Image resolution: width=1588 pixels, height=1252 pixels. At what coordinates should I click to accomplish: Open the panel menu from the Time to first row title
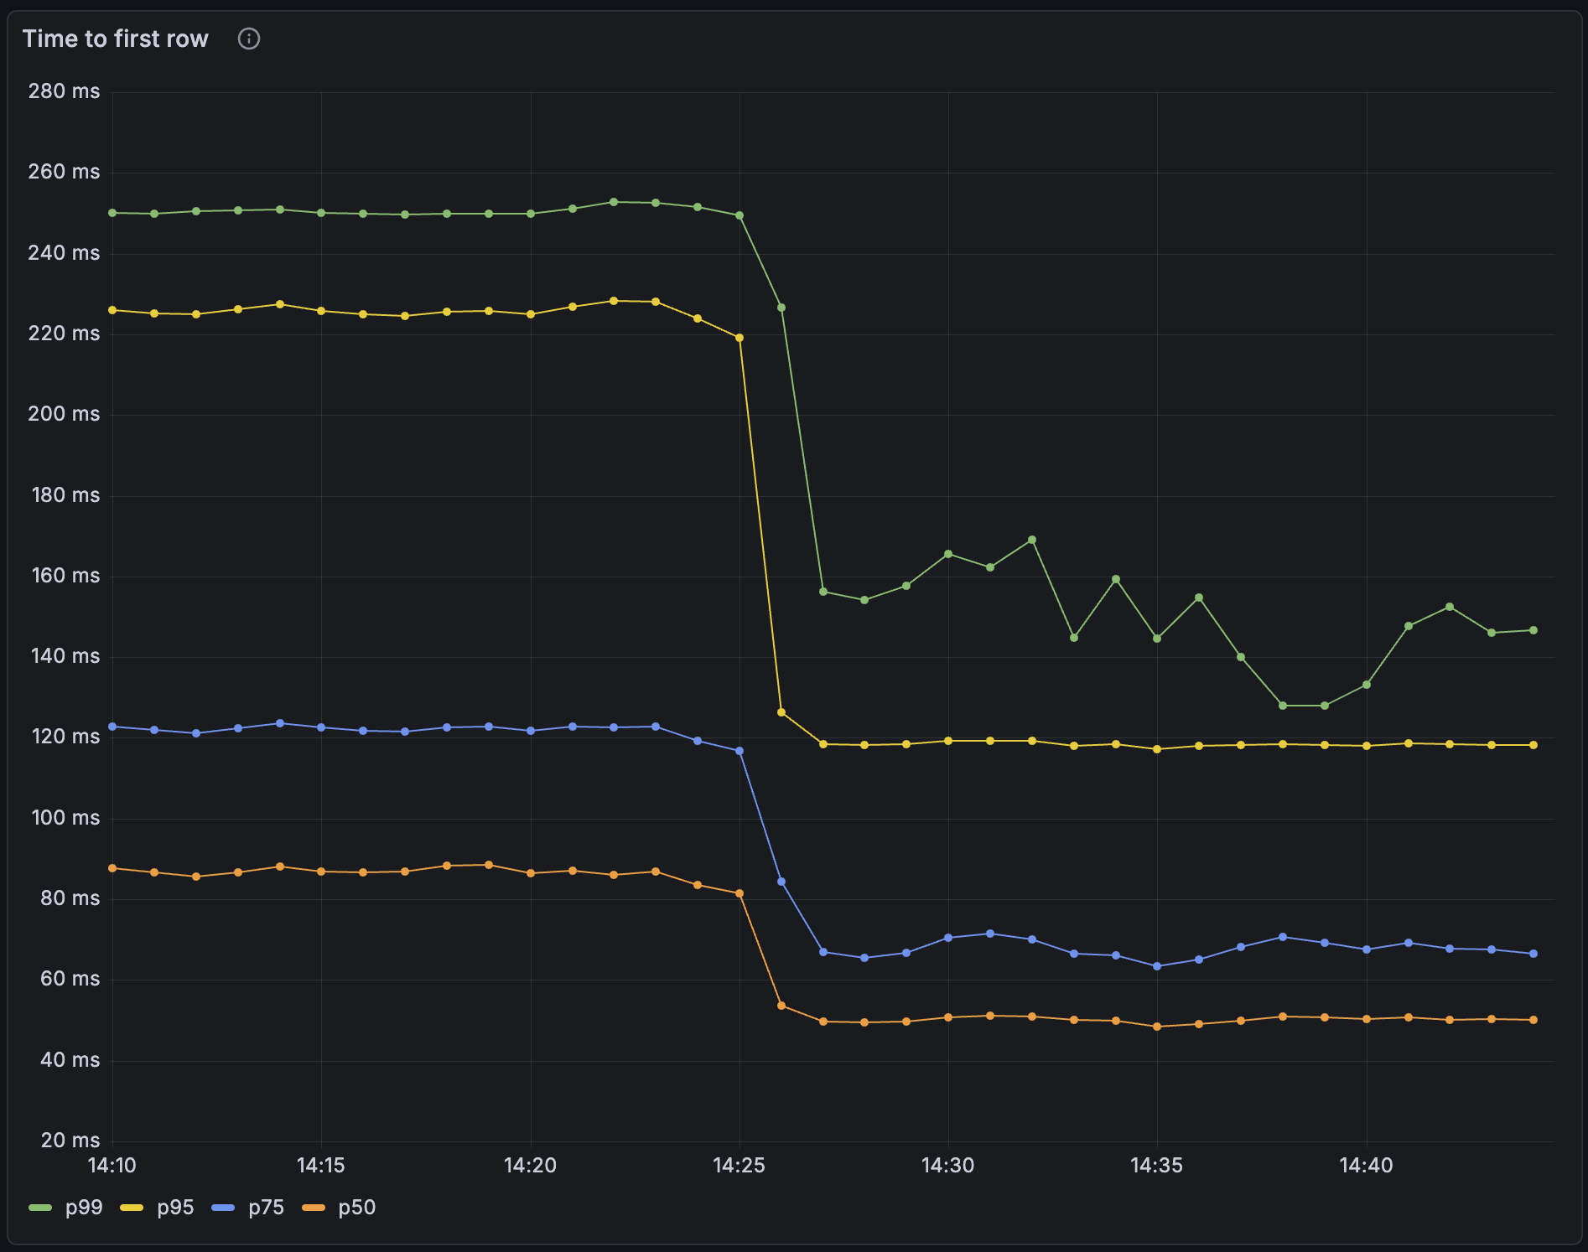click(x=115, y=39)
